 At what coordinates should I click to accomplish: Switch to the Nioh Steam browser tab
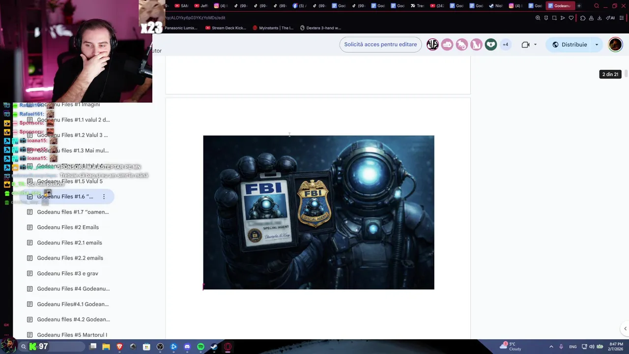496,6
